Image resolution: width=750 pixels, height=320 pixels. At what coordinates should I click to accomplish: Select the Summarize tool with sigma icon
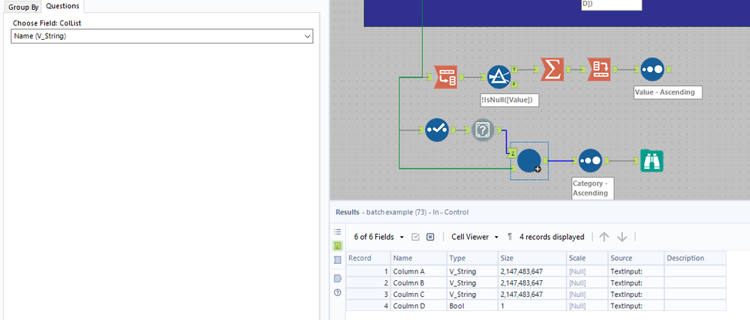pyautogui.click(x=553, y=70)
